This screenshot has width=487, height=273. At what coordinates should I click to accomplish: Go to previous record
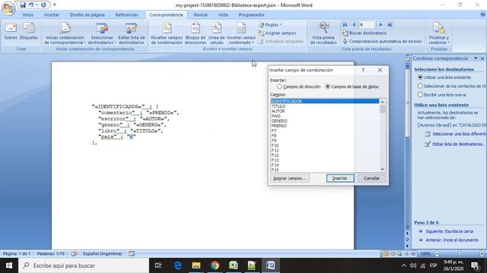click(354, 25)
